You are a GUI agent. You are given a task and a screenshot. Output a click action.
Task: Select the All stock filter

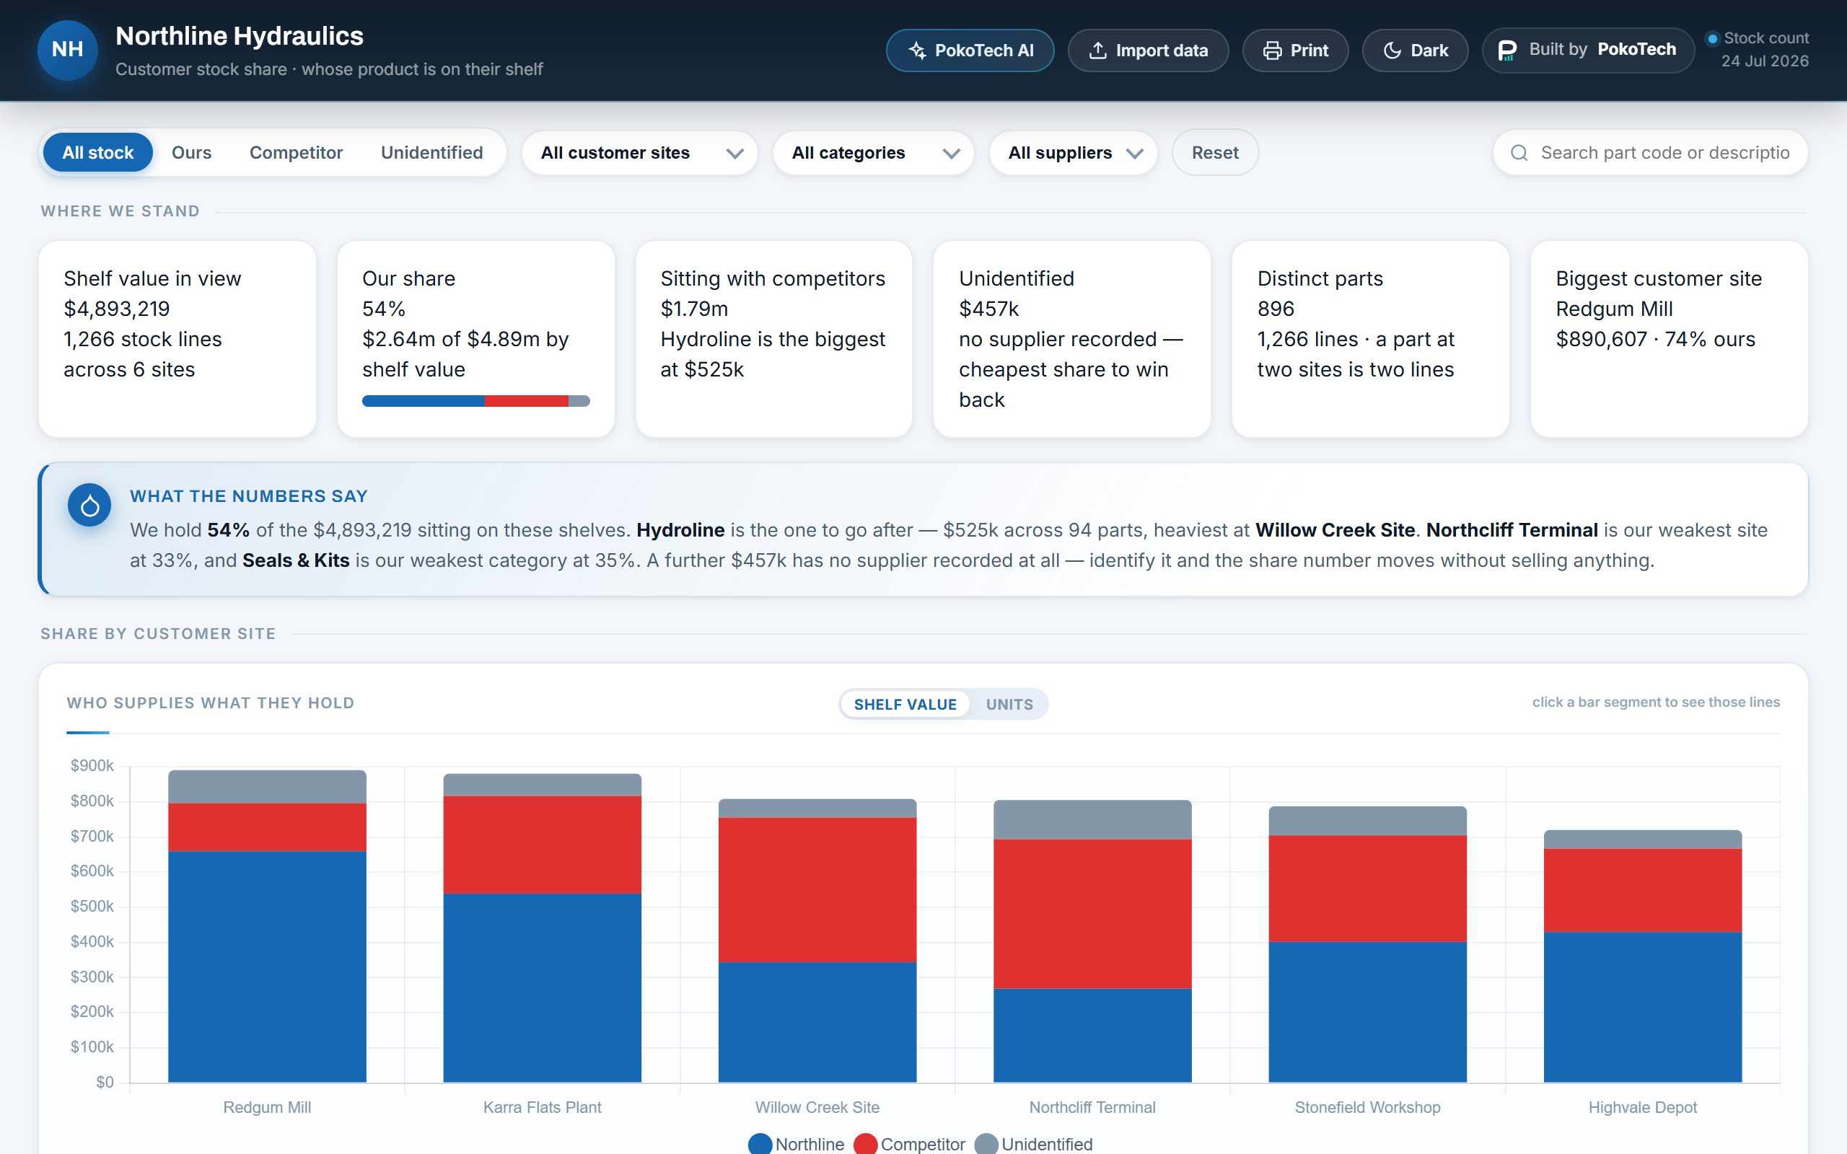pos(97,153)
